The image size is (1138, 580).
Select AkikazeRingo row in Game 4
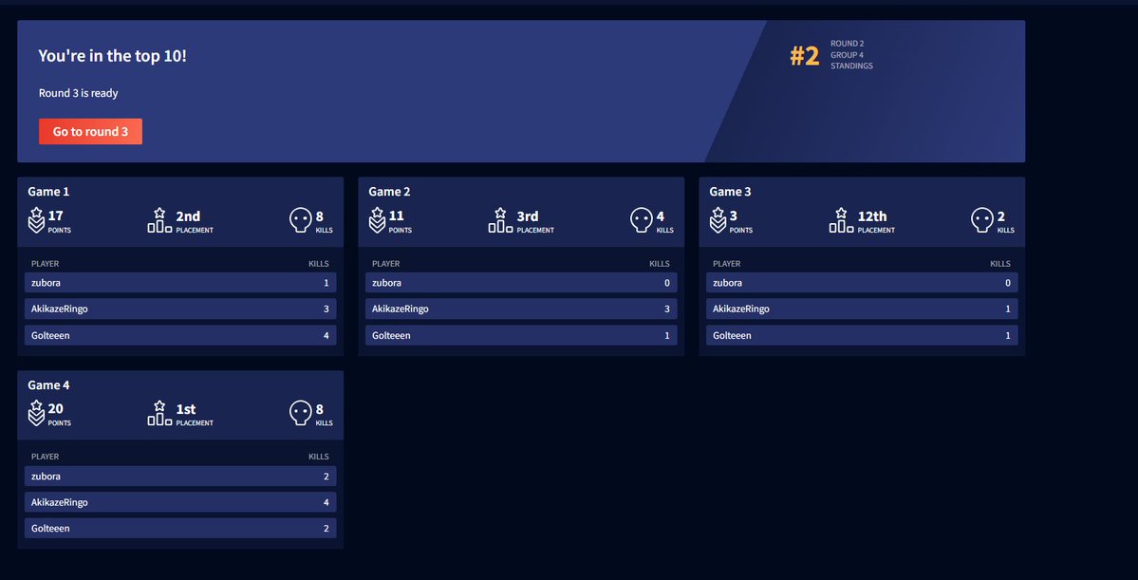(180, 502)
